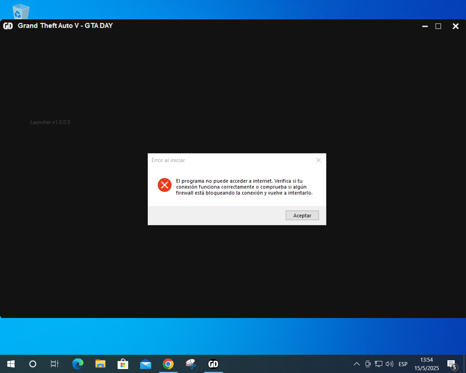This screenshot has height=373, width=466.
Task: Open clock and calendar flyout
Action: (x=426, y=364)
